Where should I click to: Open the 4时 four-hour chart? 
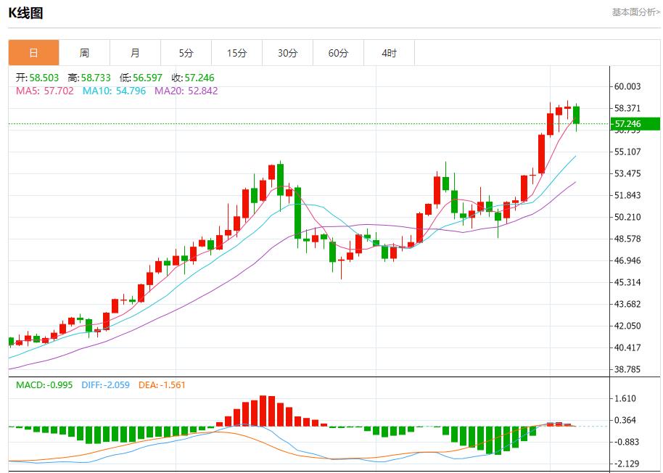[389, 52]
